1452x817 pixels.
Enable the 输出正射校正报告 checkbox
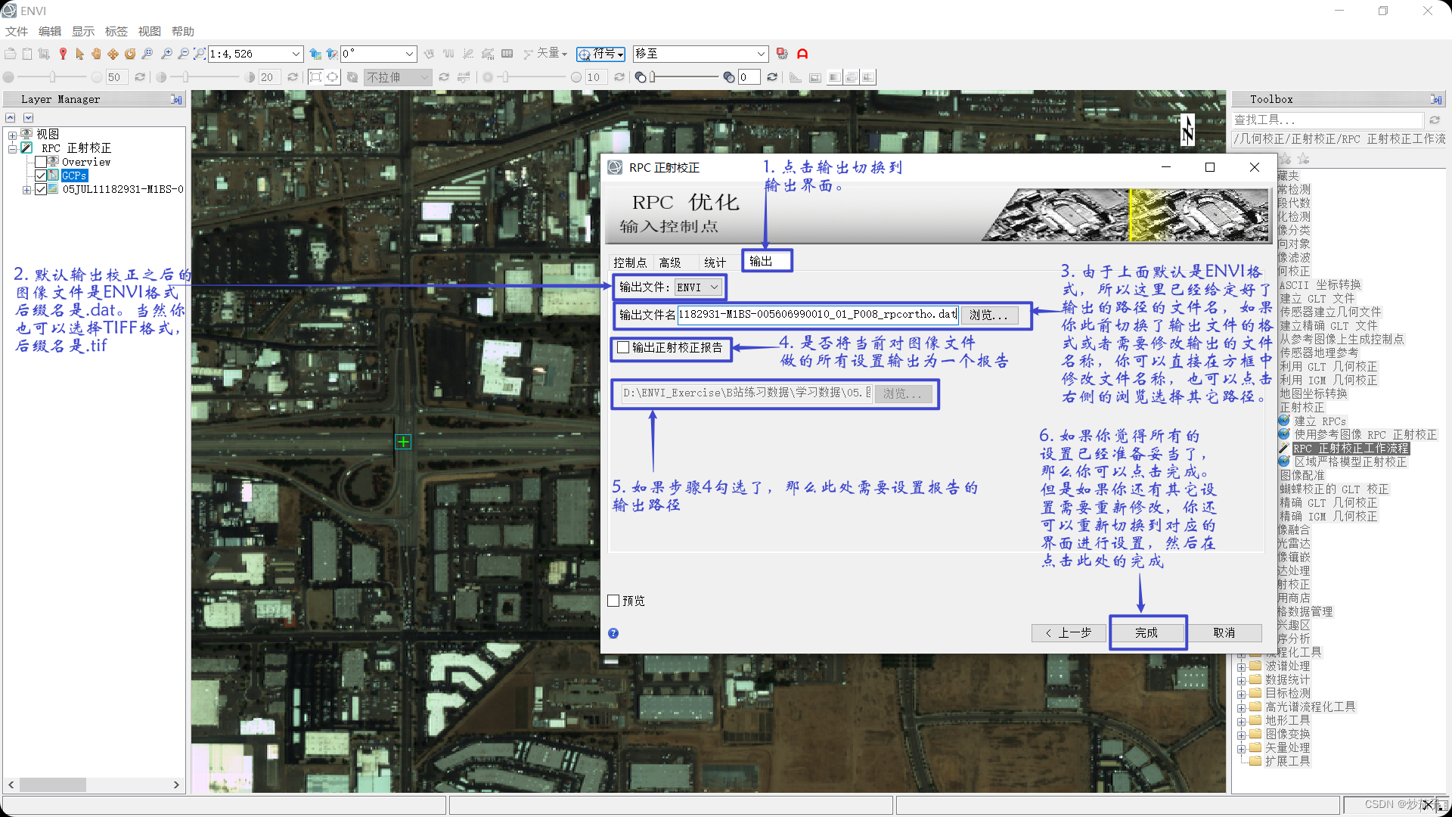[x=623, y=347]
